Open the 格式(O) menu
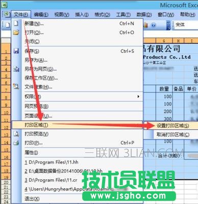Screen dimensions: 198x204 pyautogui.click(x=102, y=14)
